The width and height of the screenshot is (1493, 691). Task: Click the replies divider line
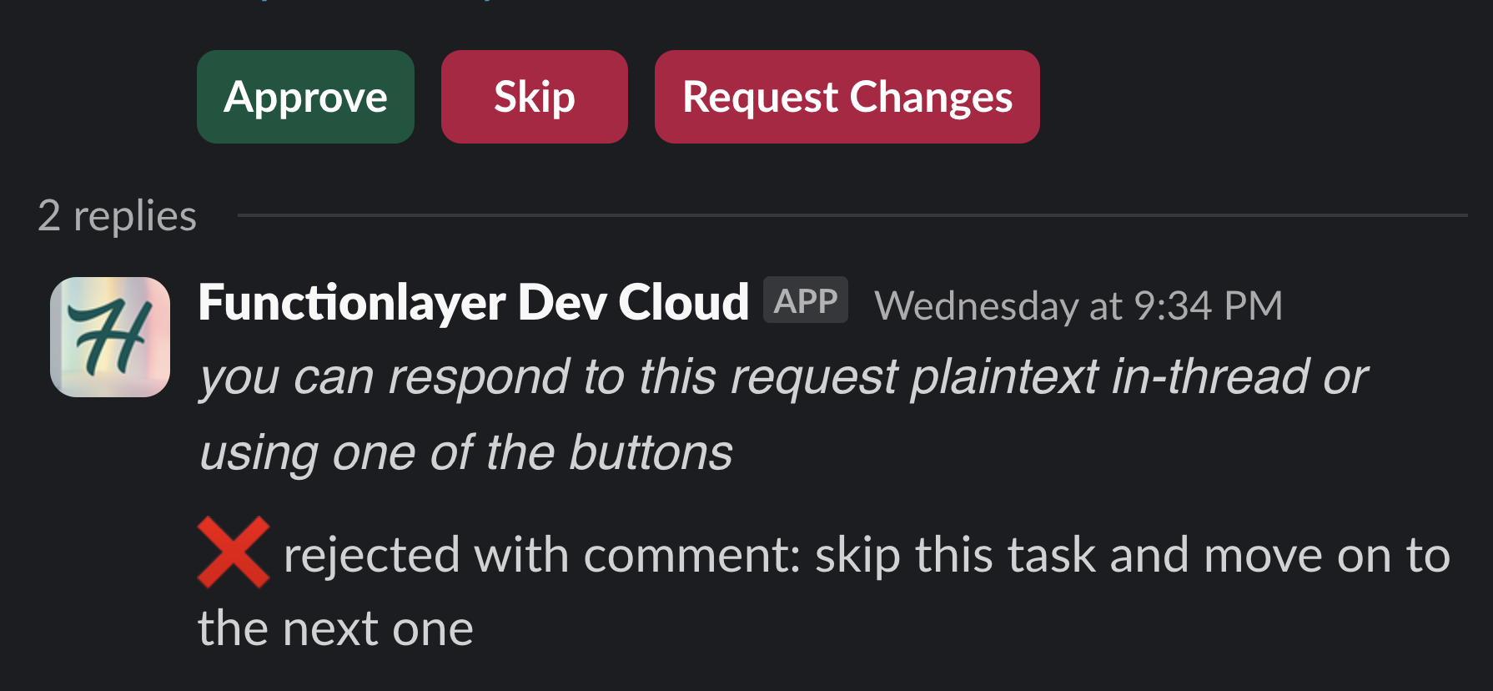851,215
